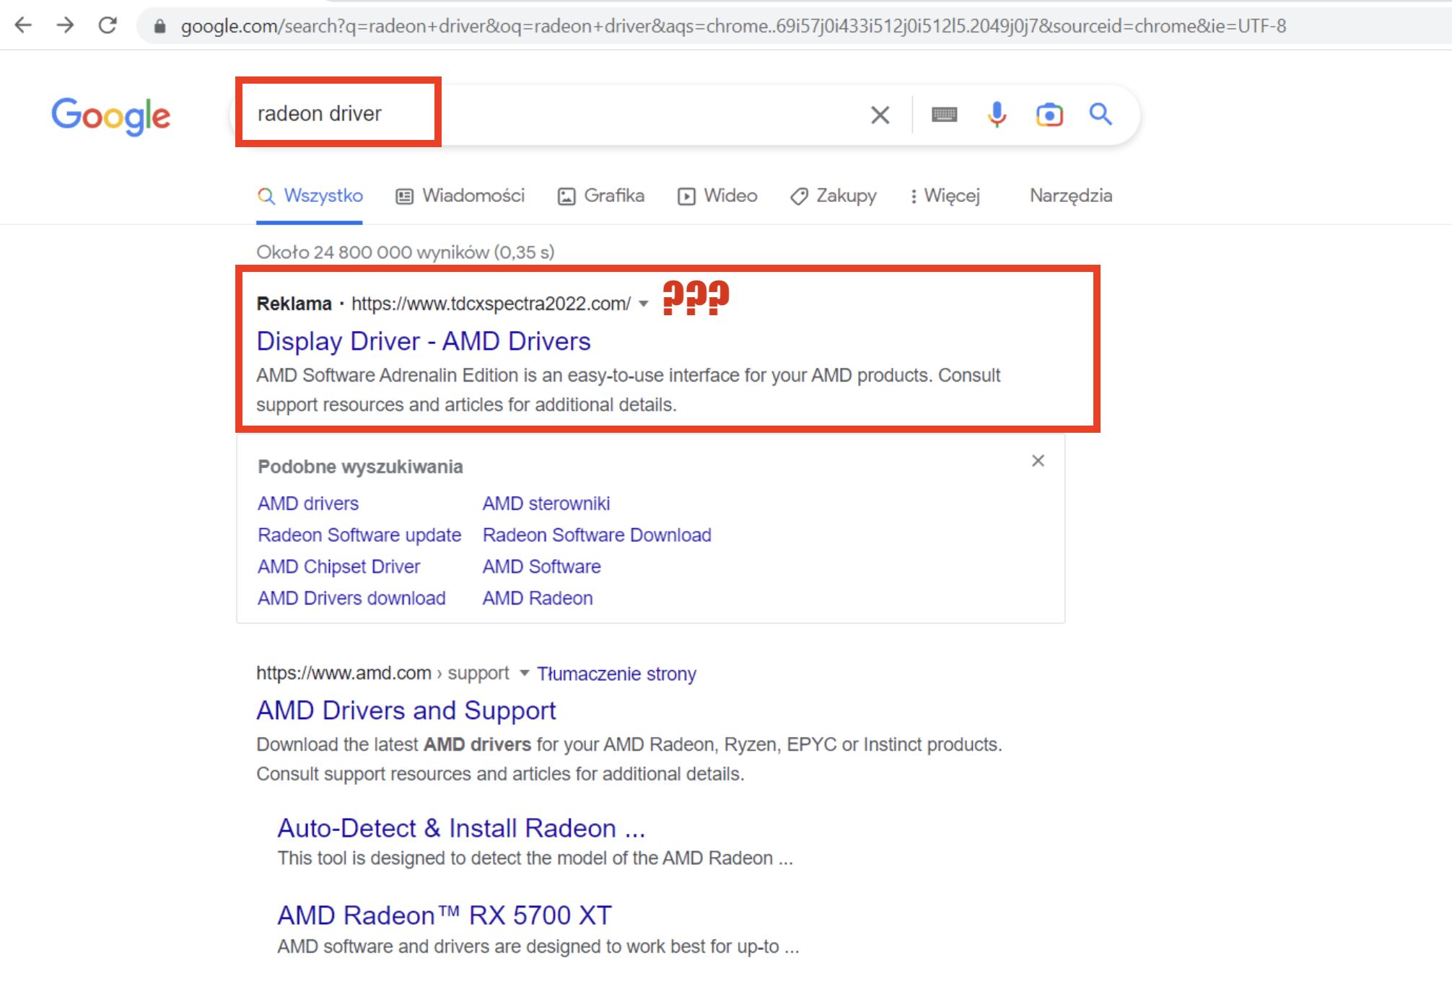Expand the Więcej menu
Image resolution: width=1452 pixels, height=981 pixels.
(x=945, y=195)
